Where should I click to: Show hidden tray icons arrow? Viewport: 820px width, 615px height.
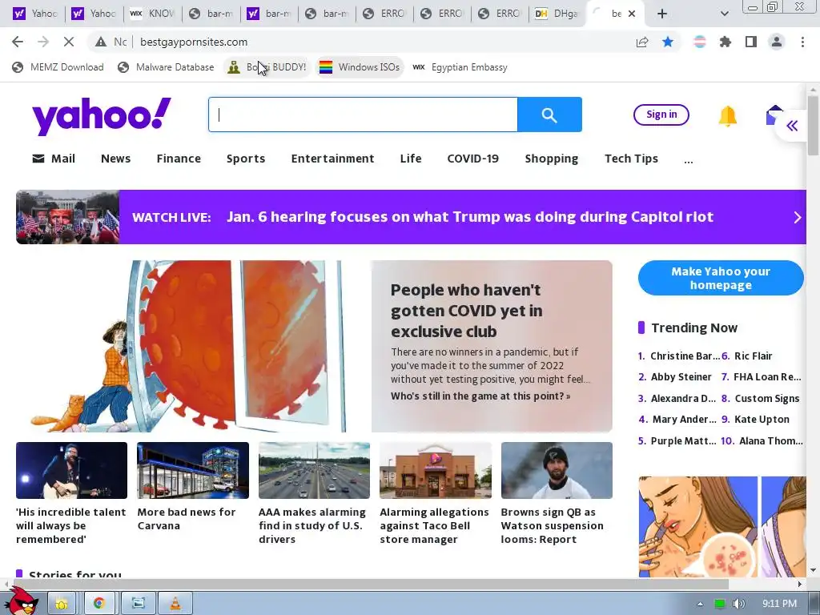click(700, 604)
